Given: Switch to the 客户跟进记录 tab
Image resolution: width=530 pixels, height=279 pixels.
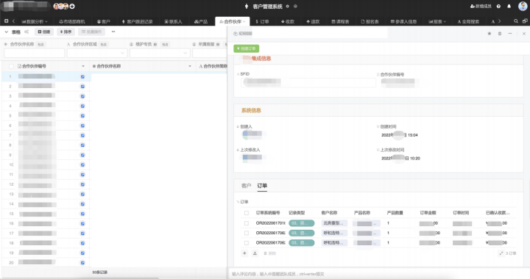Looking at the screenshot, I should pyautogui.click(x=137, y=21).
